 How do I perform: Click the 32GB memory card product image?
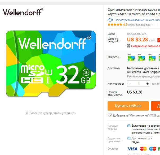(51, 64)
